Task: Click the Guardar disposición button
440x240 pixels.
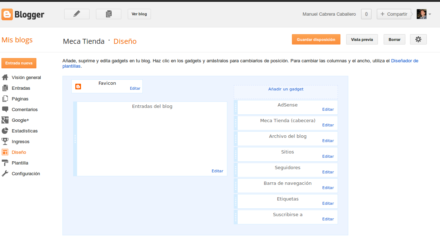Action: pyautogui.click(x=316, y=39)
